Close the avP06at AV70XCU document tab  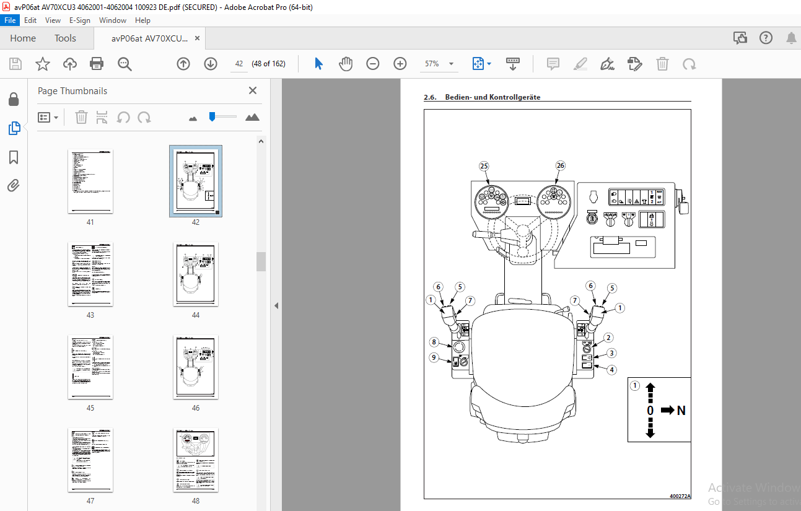click(197, 38)
